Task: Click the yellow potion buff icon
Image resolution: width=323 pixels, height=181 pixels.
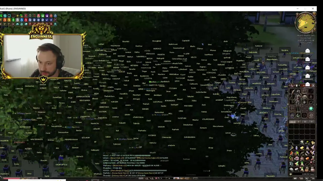Action: tap(9, 20)
